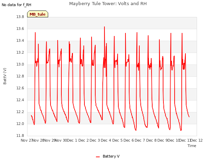Click the 13.0 y-axis tick label
The image size is (217, 163).
coord(20,64)
